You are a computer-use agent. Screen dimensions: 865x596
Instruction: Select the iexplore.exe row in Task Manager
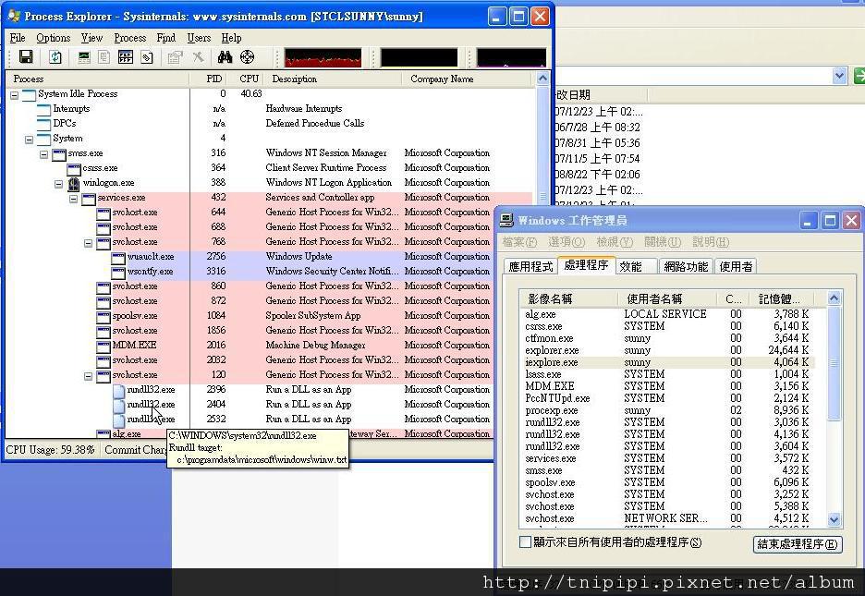[667, 362]
